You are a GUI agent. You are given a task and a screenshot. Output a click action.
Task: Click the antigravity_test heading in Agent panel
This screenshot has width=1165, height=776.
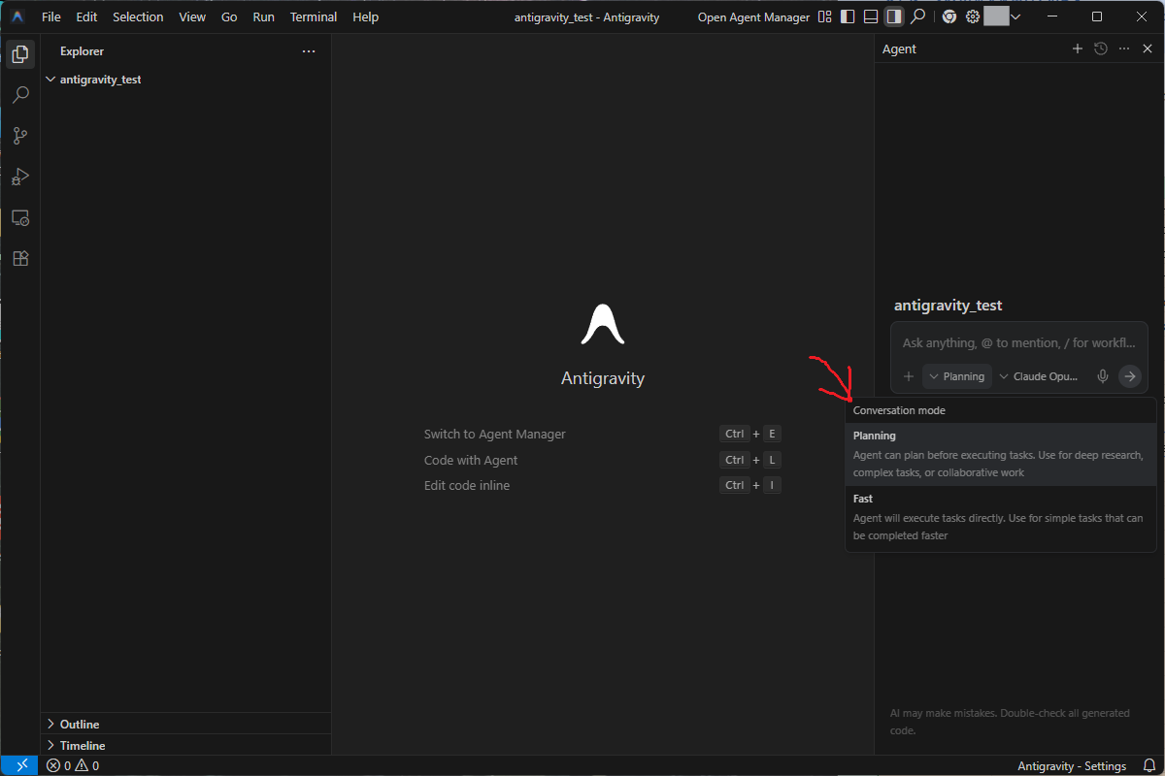(x=949, y=306)
